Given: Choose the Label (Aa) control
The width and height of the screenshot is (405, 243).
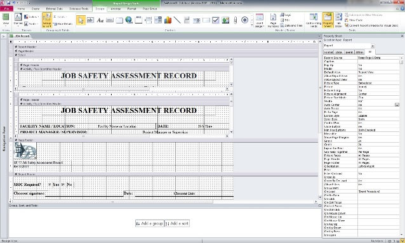Looking at the screenshot, I should click(x=100, y=20).
